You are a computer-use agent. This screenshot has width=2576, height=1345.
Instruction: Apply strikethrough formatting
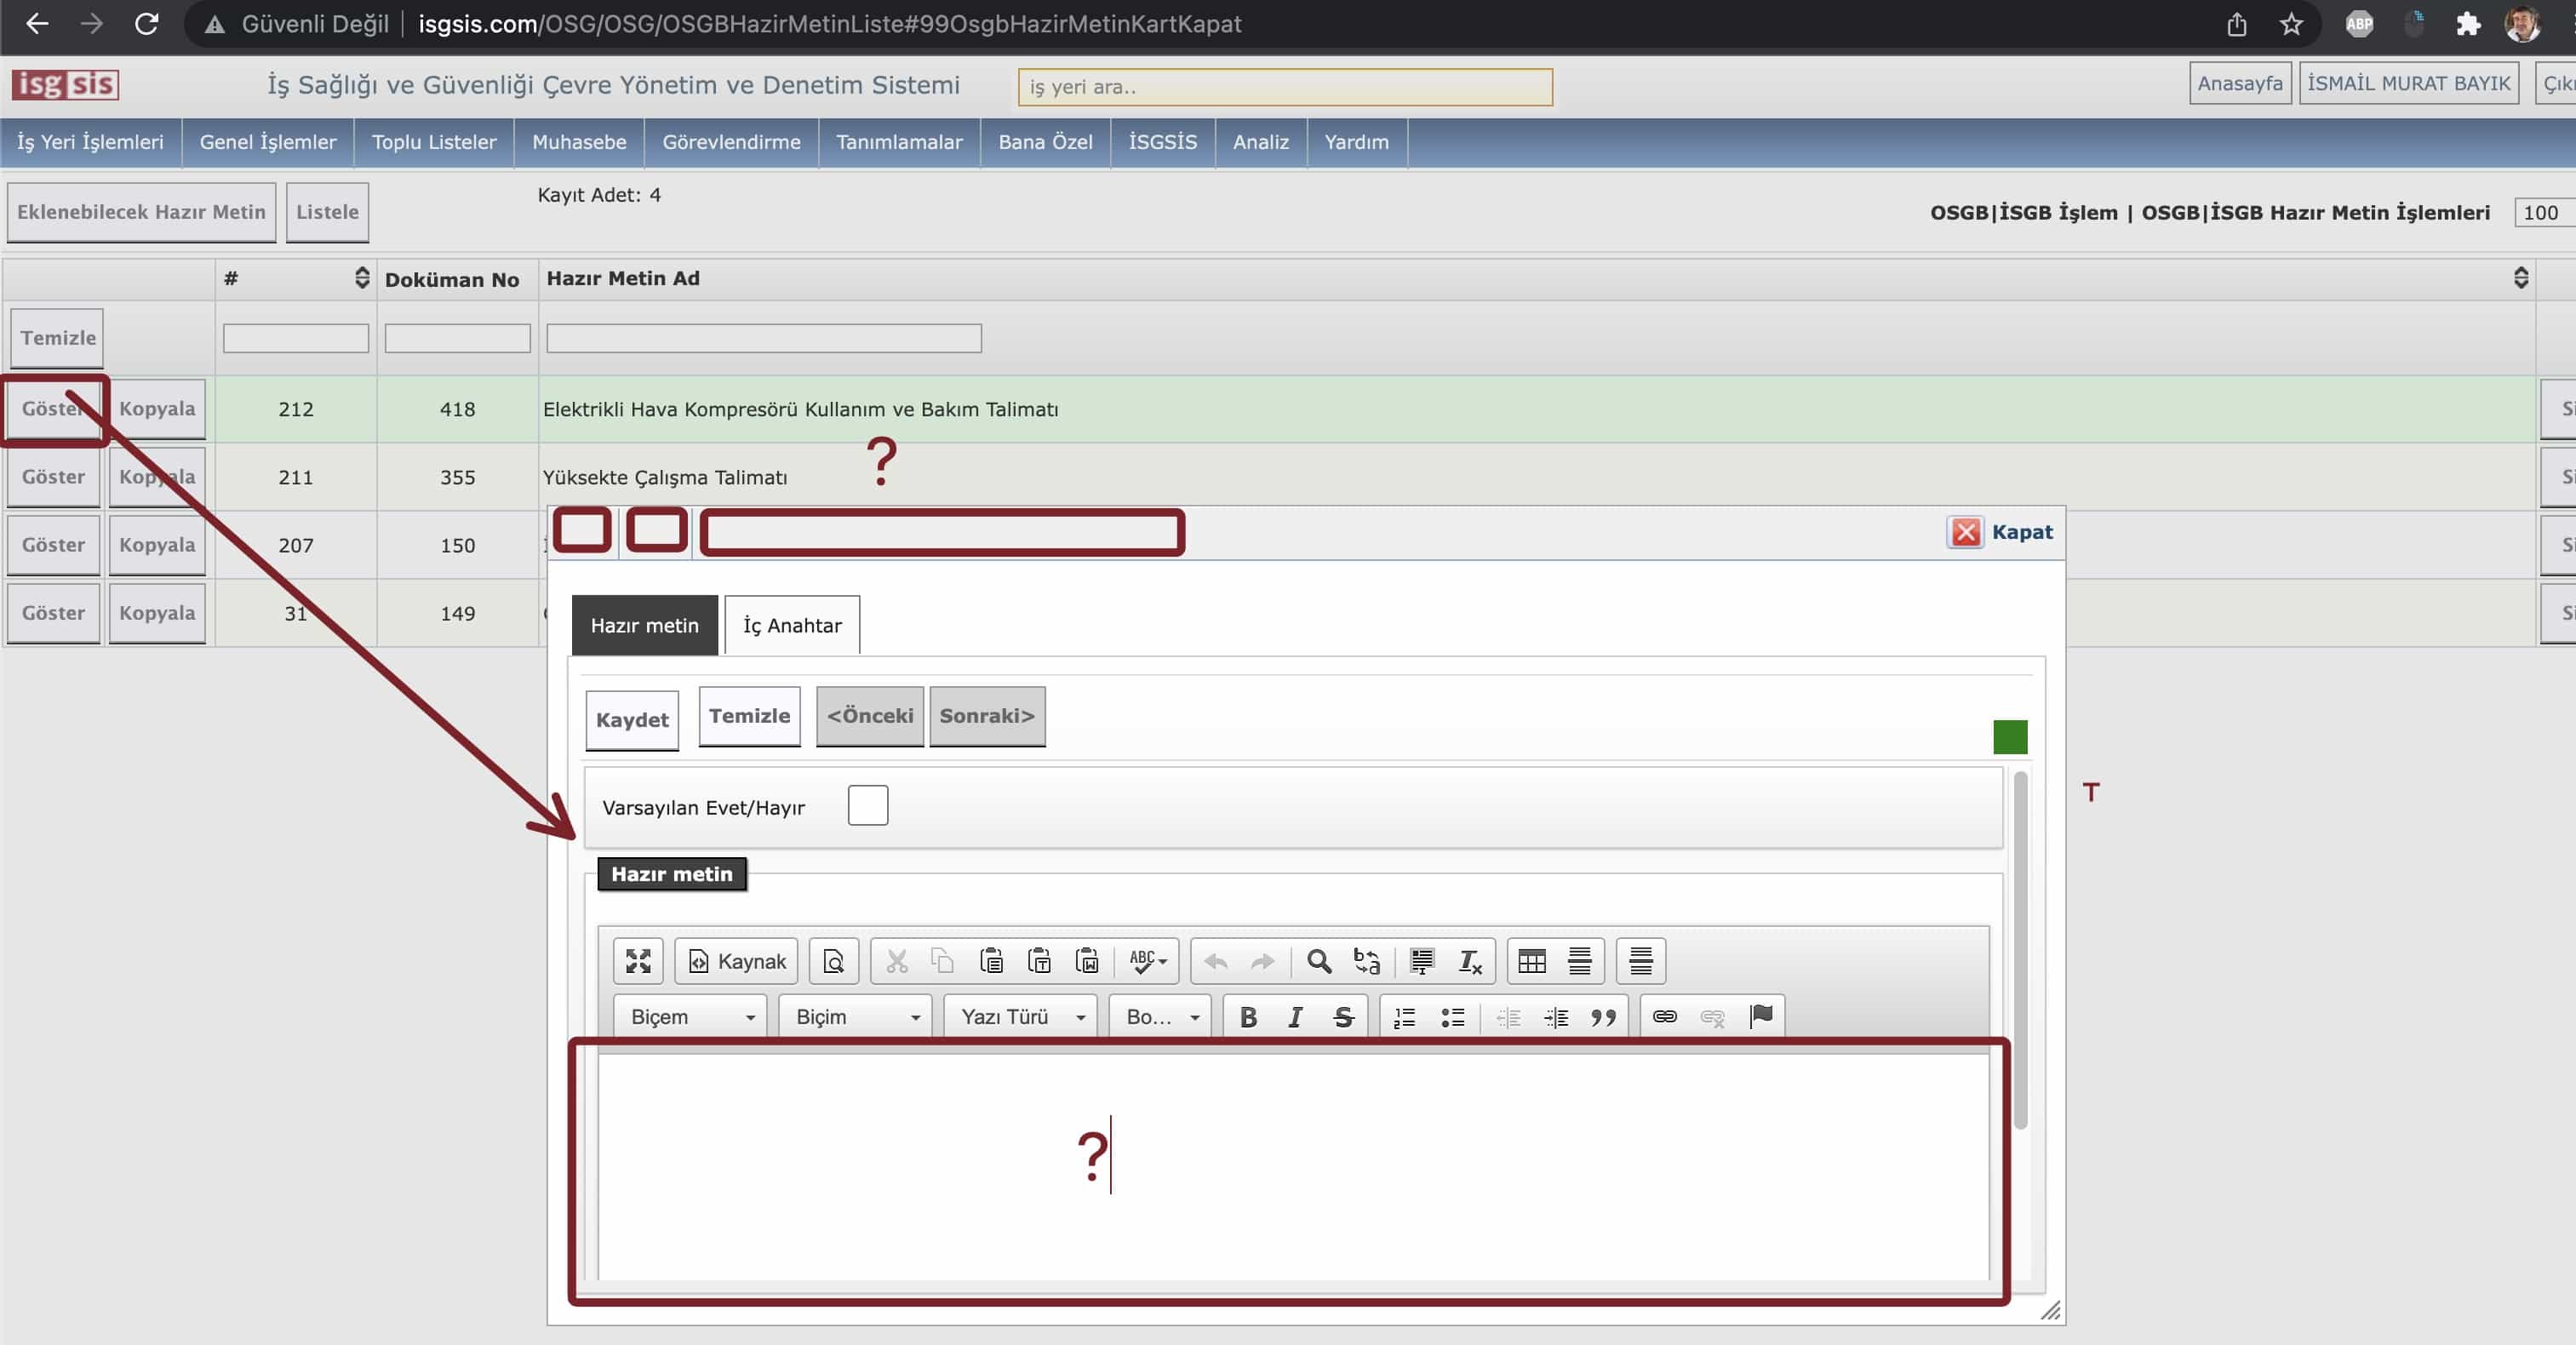coord(1343,1017)
